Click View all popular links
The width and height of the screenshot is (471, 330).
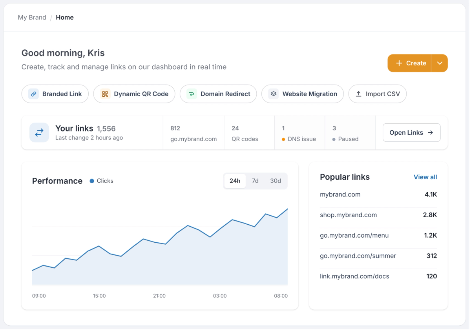click(x=425, y=177)
